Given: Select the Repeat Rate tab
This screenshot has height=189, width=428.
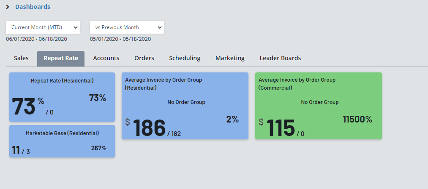Looking at the screenshot, I should [61, 59].
